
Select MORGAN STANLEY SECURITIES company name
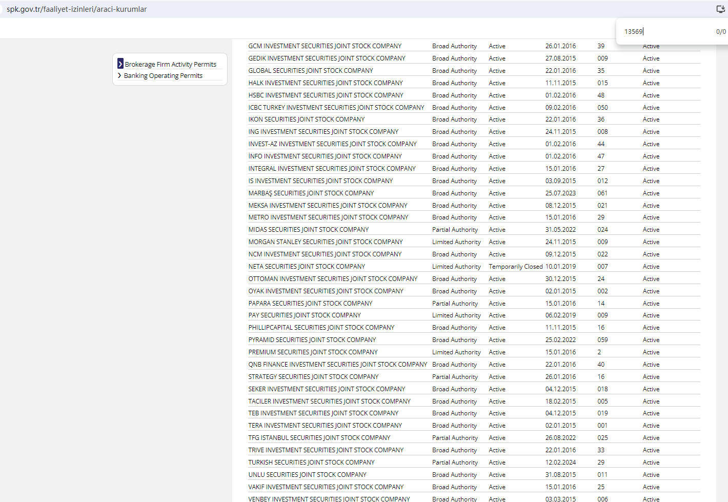326,242
